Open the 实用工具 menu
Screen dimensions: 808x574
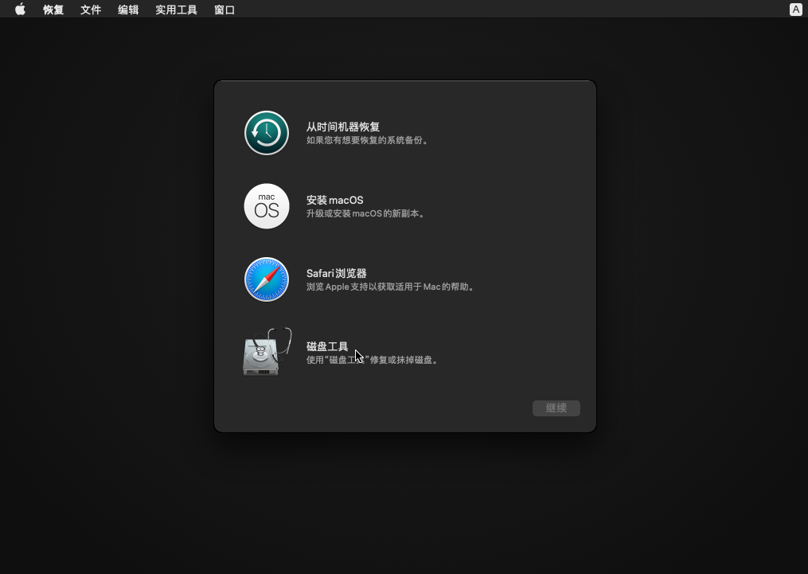tap(176, 10)
